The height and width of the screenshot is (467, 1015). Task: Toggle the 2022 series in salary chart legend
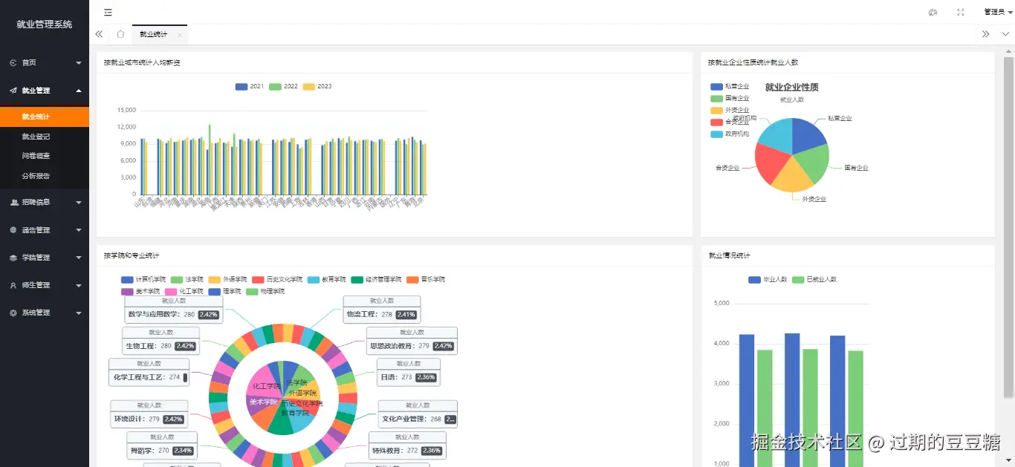pyautogui.click(x=283, y=87)
